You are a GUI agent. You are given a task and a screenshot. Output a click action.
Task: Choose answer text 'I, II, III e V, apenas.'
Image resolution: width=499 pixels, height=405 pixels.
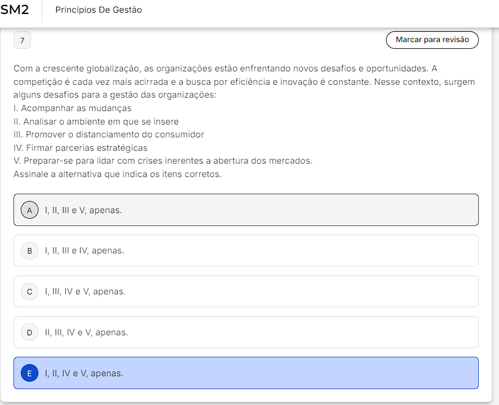(x=84, y=211)
